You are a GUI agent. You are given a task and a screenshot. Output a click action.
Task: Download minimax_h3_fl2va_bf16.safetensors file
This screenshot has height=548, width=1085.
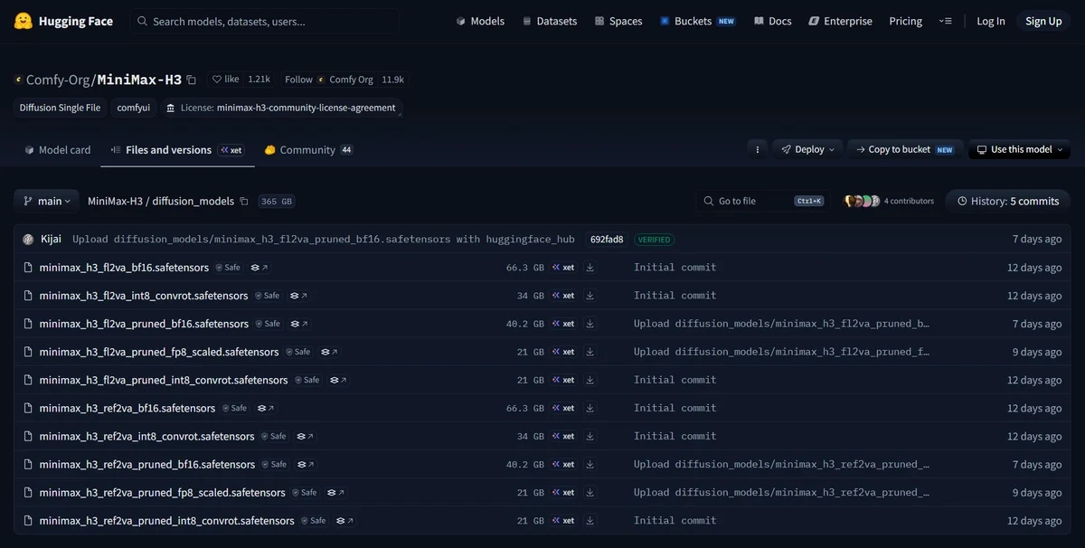coord(590,268)
